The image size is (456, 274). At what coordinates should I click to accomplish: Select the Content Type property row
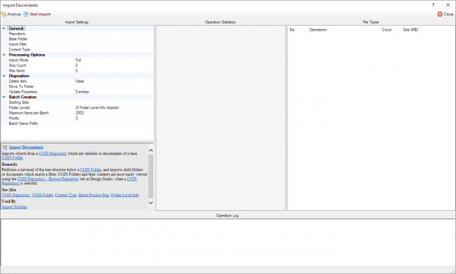tap(81, 50)
